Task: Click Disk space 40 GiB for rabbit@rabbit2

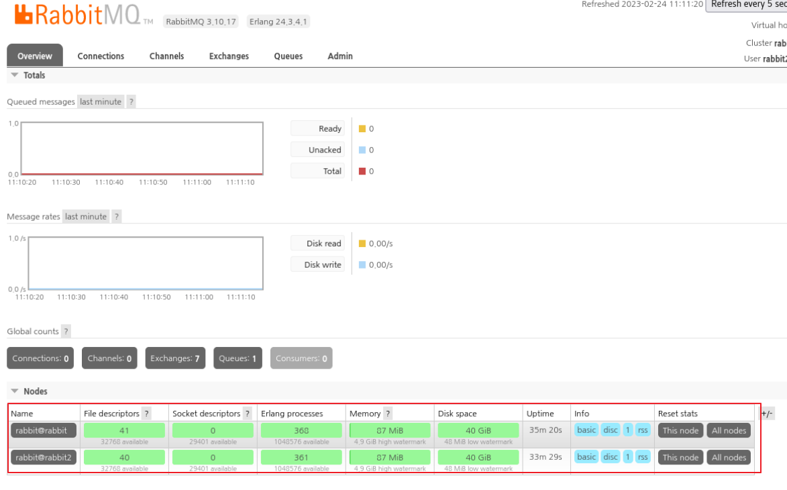Action: point(478,458)
